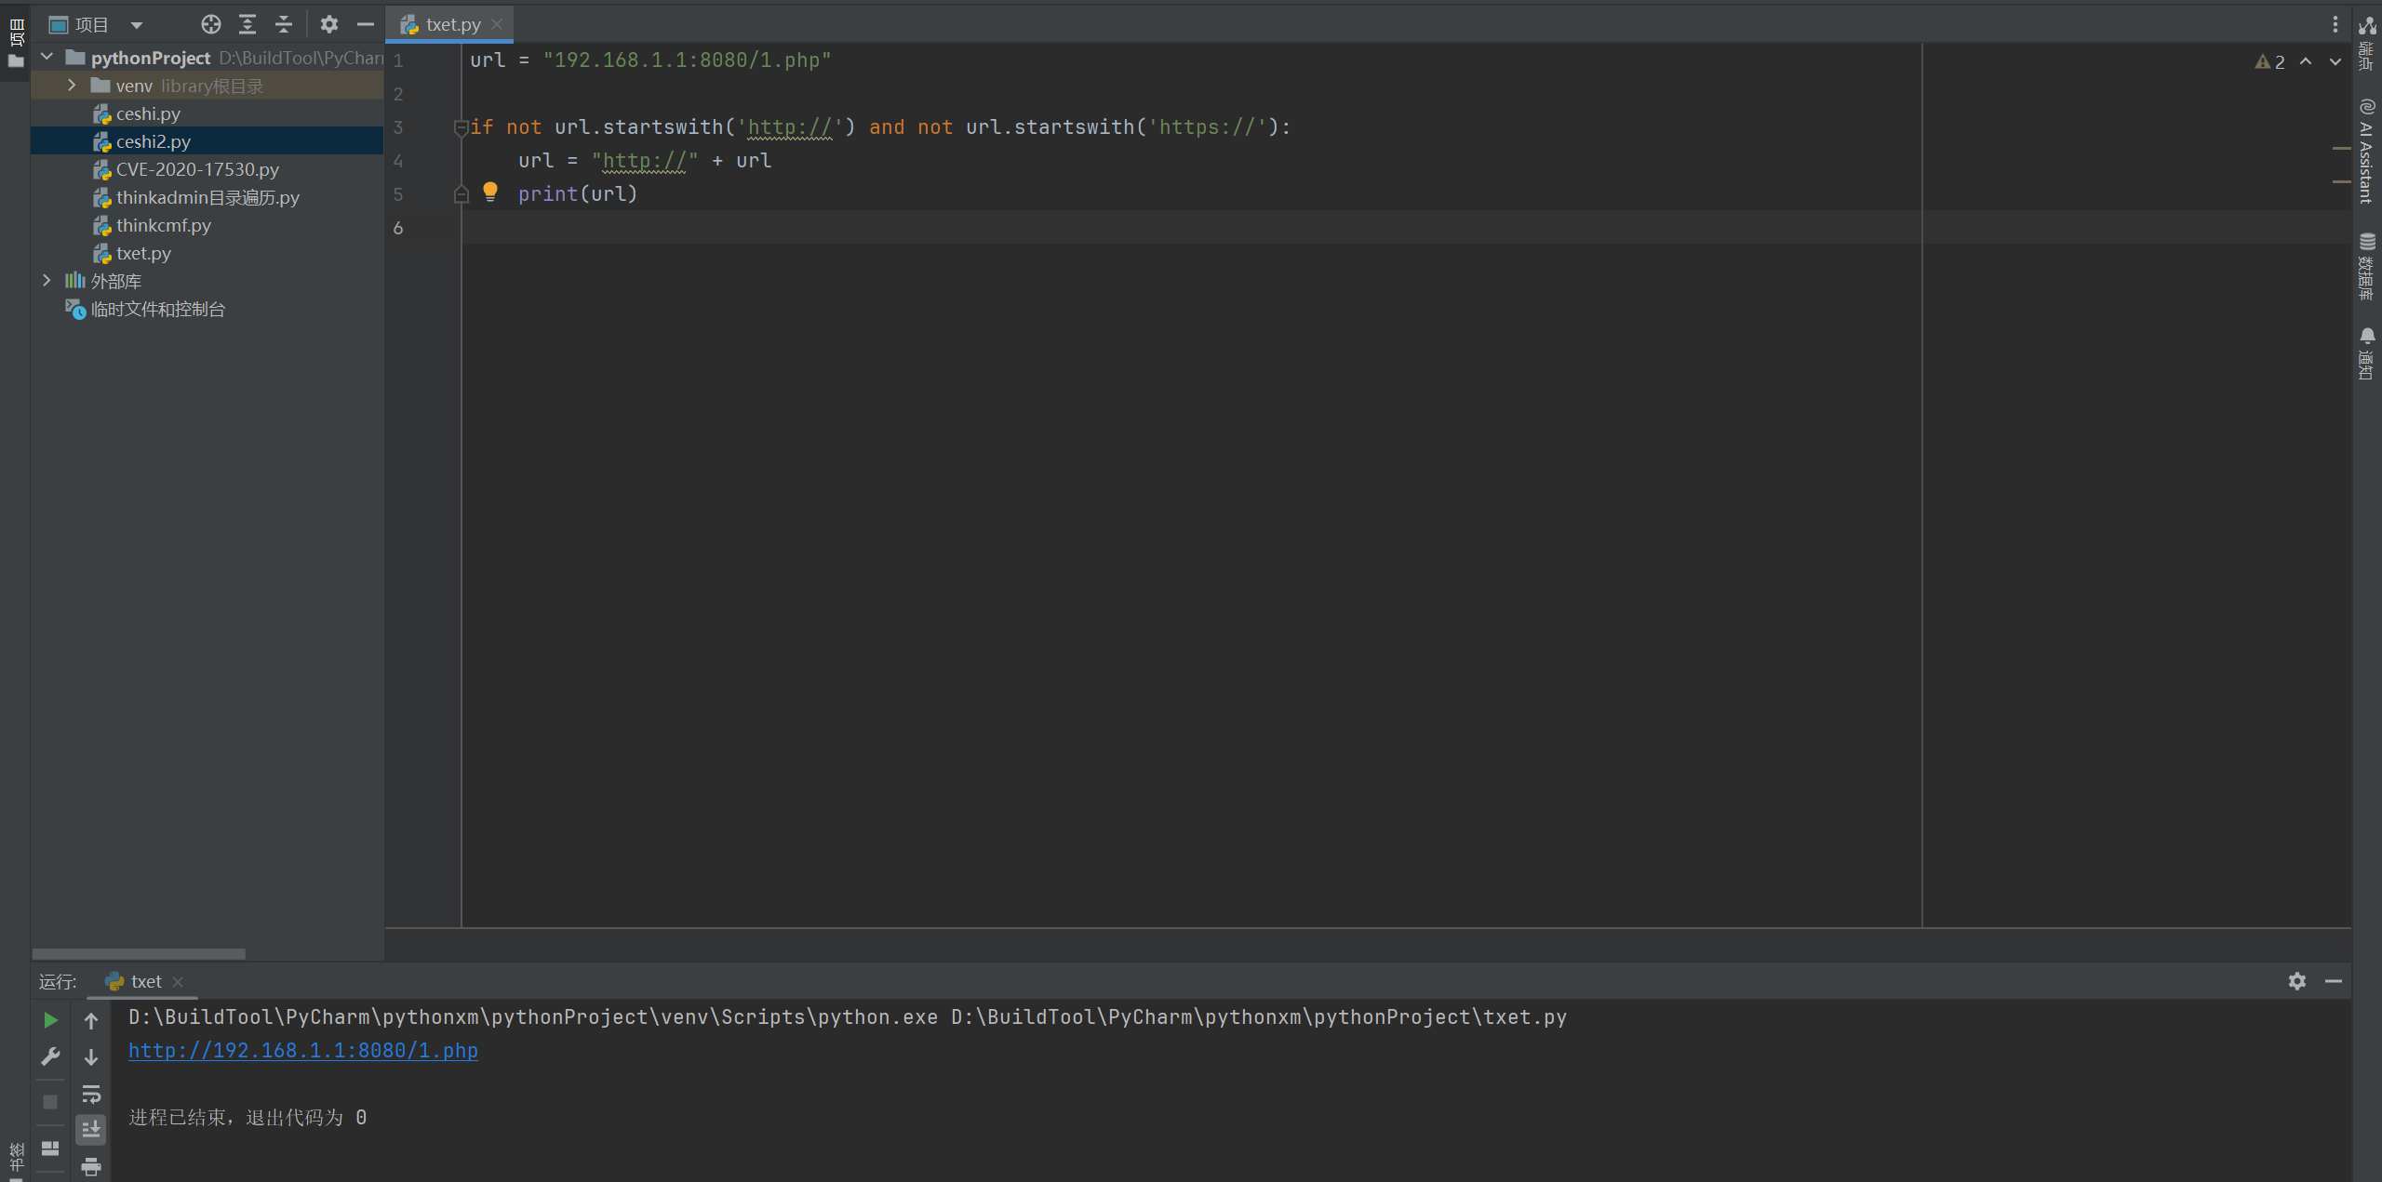Hide the project tool window
Viewport: 2382px width, 1182px height.
(366, 25)
